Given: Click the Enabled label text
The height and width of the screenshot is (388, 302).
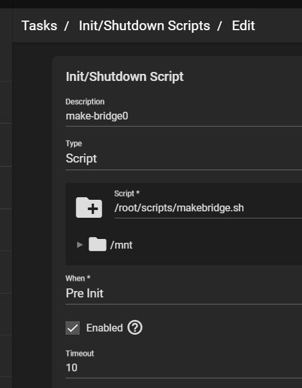Looking at the screenshot, I should pos(105,328).
